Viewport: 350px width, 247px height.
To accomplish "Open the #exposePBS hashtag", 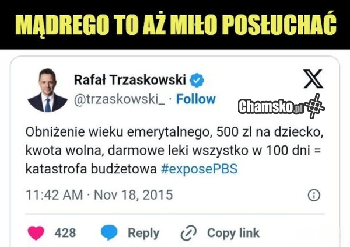I will coord(199,169).
